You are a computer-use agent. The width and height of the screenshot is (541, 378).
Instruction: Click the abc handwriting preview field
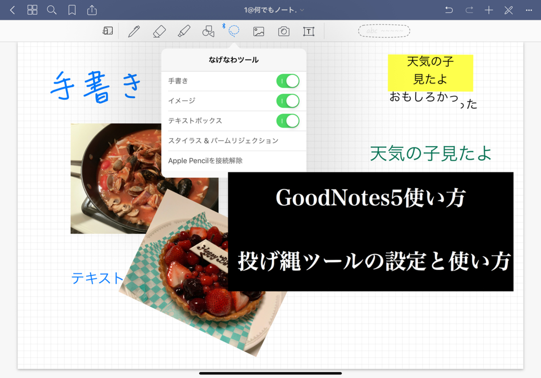coord(384,31)
